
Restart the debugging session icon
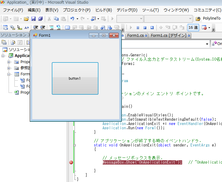coord(152,28)
